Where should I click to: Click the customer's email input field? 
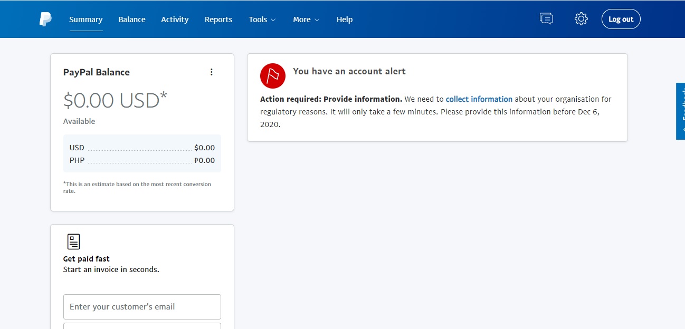(x=142, y=307)
